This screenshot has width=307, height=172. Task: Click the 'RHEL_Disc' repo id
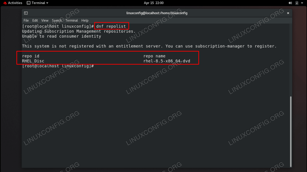pos(33,61)
